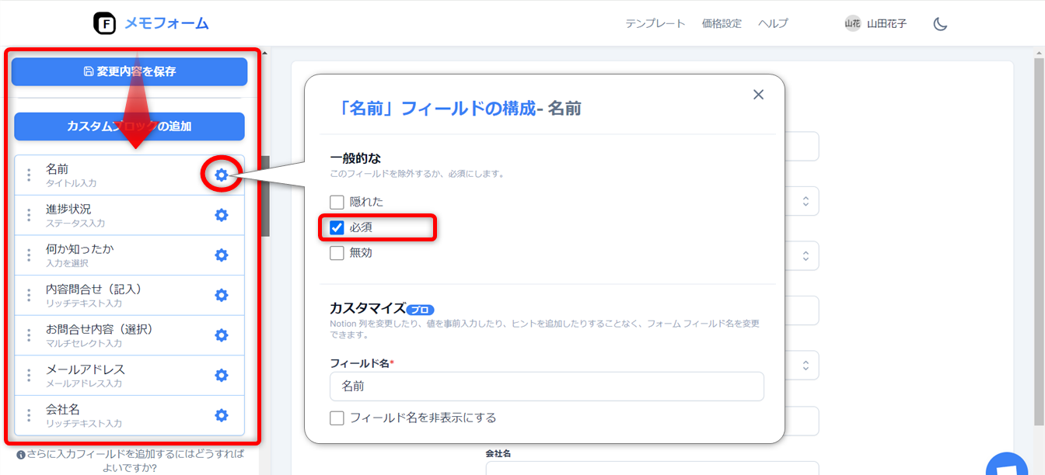
Task: Click drag handle dots beside 名前
Action: coord(29,175)
